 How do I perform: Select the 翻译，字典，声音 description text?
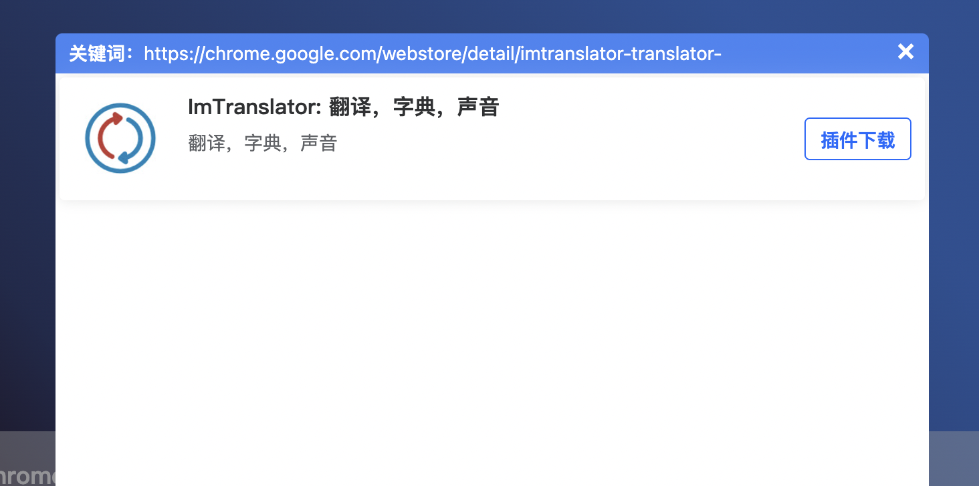point(263,142)
